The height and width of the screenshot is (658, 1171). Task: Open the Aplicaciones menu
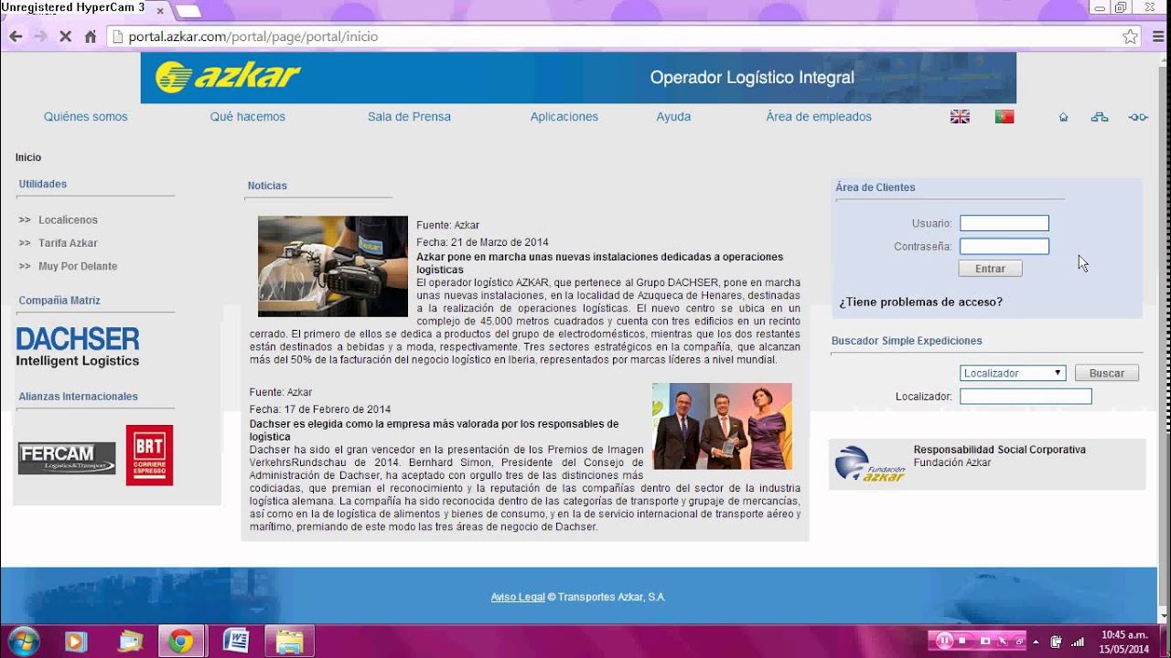point(564,117)
